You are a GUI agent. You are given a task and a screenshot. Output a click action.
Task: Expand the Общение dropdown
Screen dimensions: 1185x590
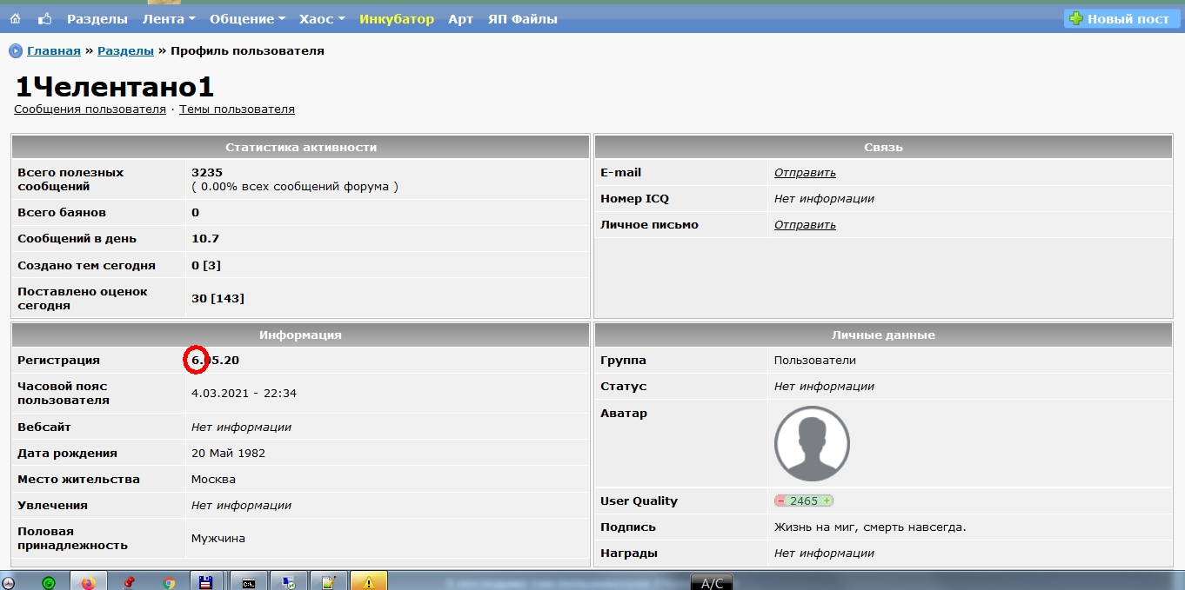click(247, 19)
